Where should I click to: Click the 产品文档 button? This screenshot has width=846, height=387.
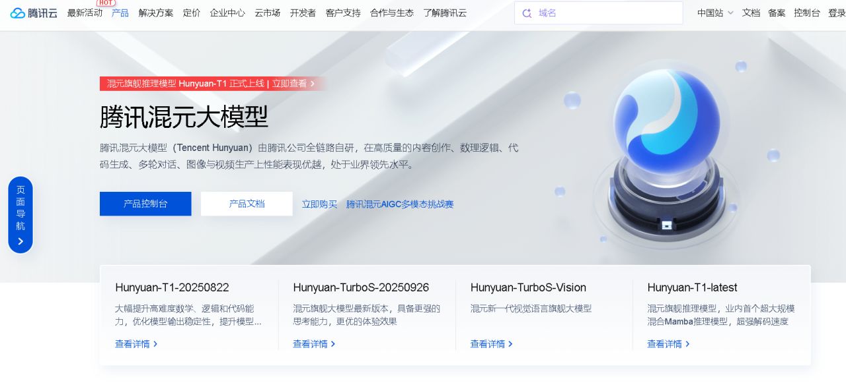click(247, 204)
